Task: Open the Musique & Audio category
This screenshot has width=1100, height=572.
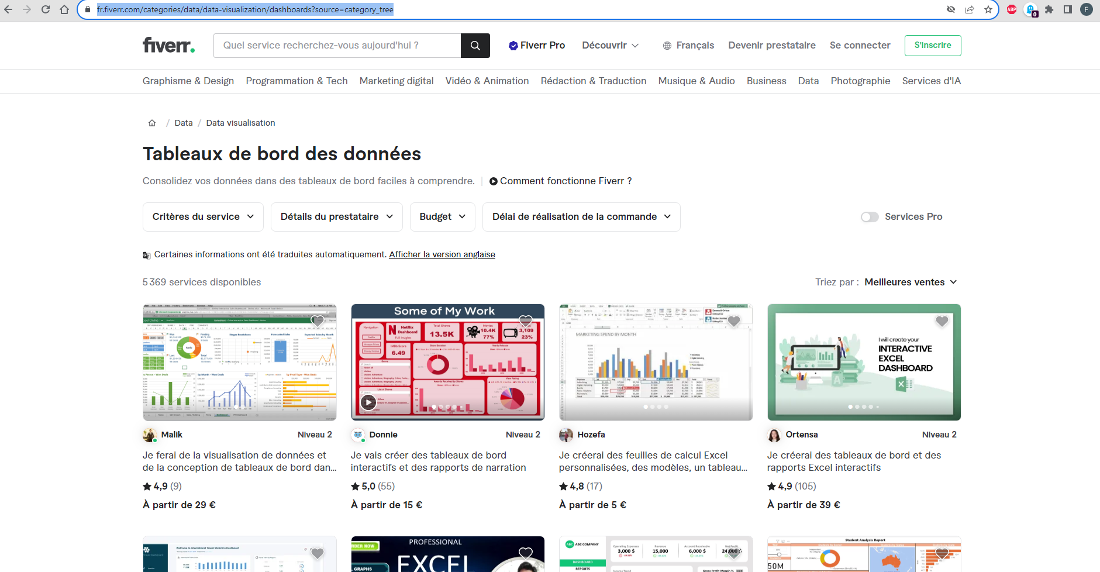Action: tap(696, 81)
